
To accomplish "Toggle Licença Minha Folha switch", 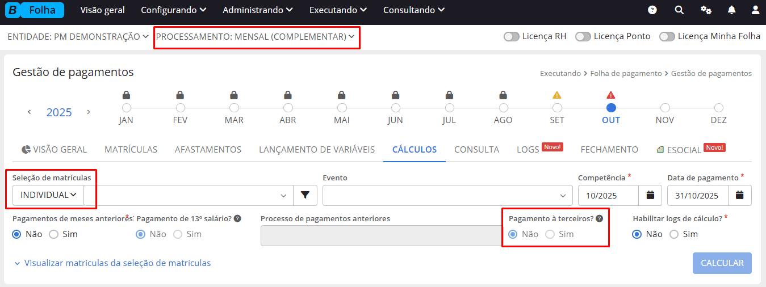I will pyautogui.click(x=667, y=36).
